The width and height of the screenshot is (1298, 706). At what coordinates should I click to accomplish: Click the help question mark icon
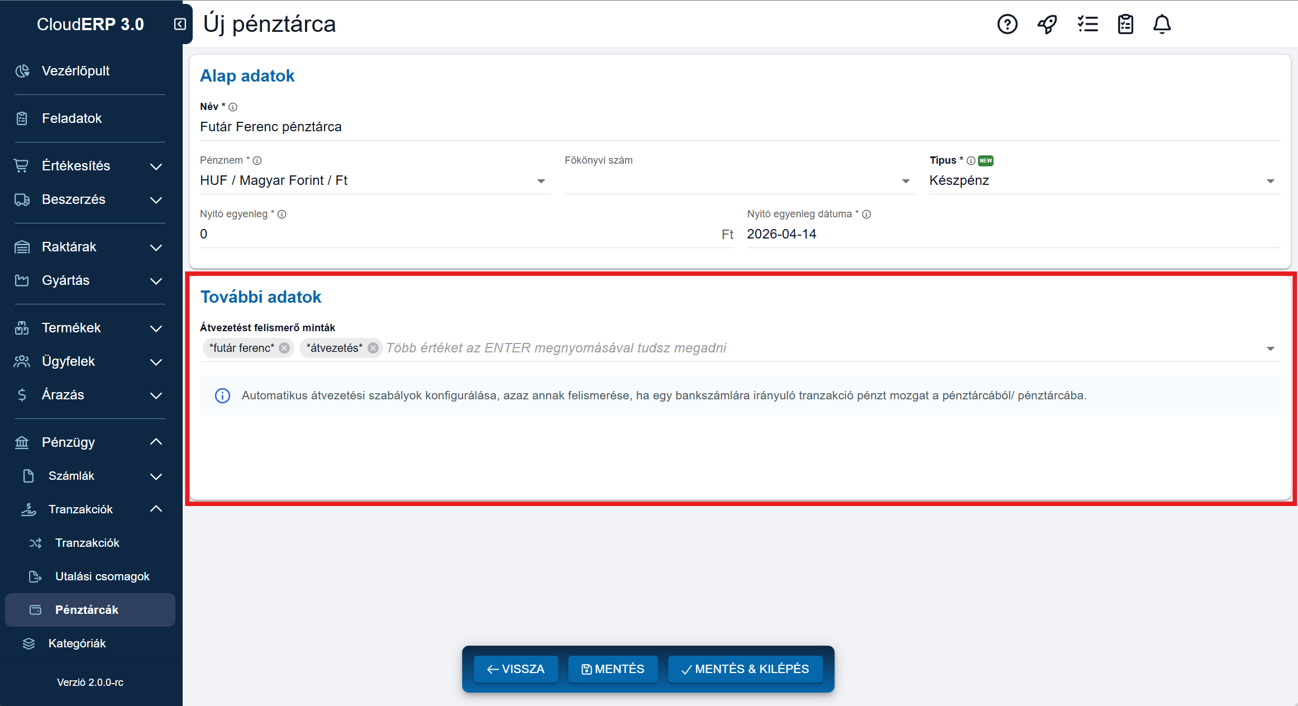[x=1007, y=24]
